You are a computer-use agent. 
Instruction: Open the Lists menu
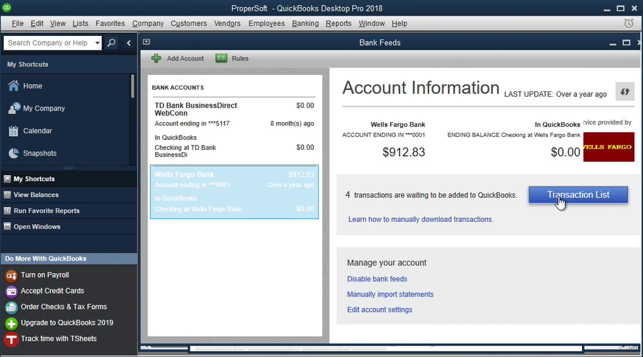[x=81, y=23]
